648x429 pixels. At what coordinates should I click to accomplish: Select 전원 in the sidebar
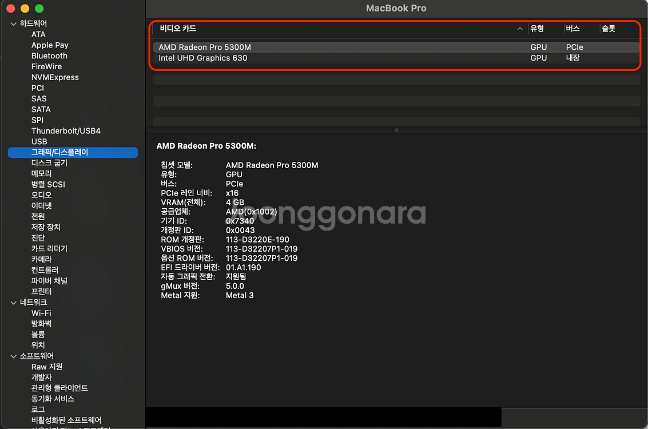coord(38,217)
